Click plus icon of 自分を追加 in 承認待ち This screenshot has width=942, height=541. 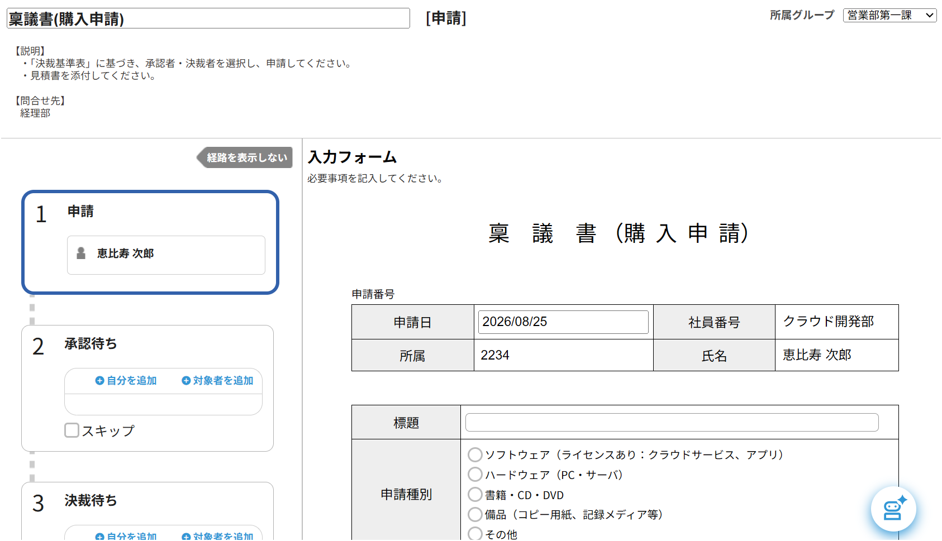(x=100, y=381)
